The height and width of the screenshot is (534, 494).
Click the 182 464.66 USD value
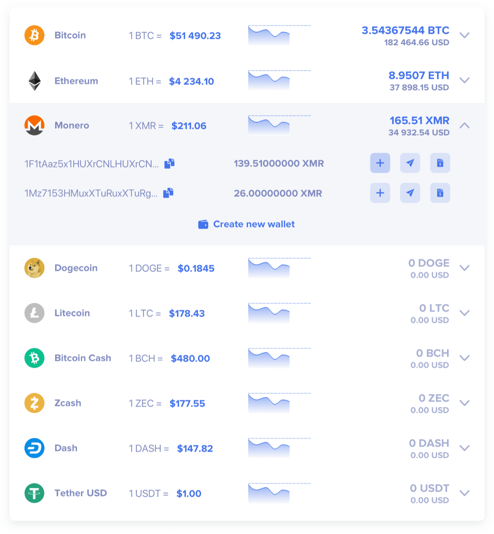[x=417, y=43]
